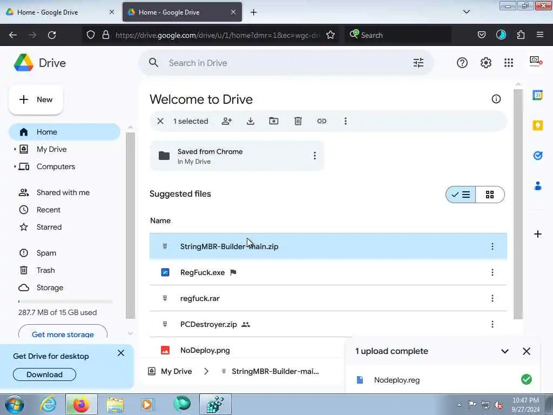
Task: Clear the current selection
Action: [x=160, y=121]
